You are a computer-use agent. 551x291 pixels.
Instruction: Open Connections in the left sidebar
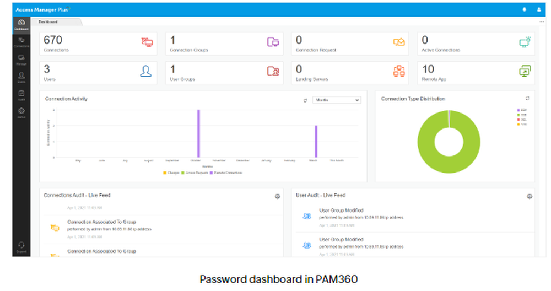point(21,42)
